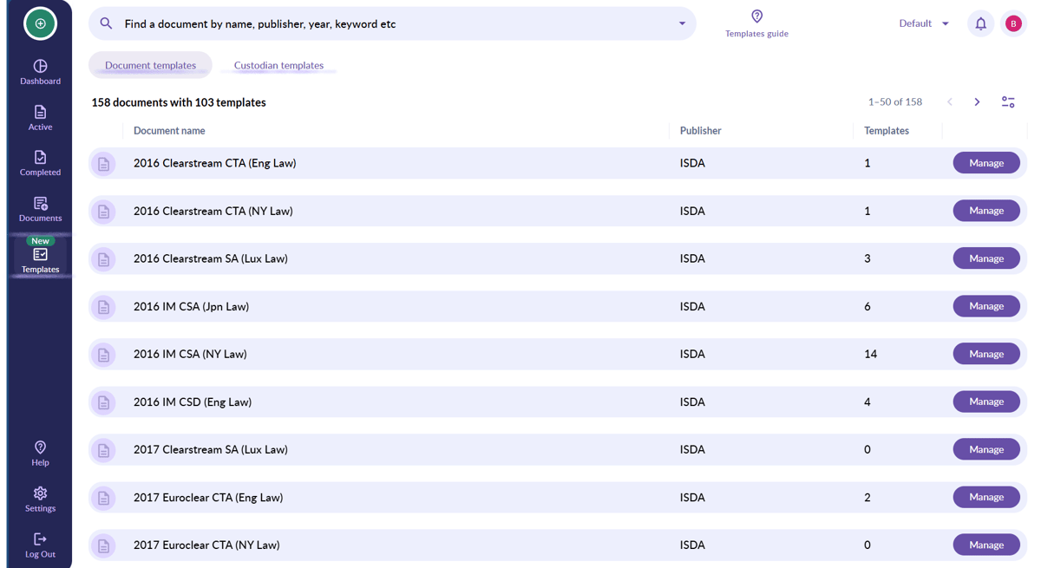This screenshot has height=568, width=1041.
Task: Click document icon for 2017 Euroclear CTA (Eng Law)
Action: click(x=103, y=497)
